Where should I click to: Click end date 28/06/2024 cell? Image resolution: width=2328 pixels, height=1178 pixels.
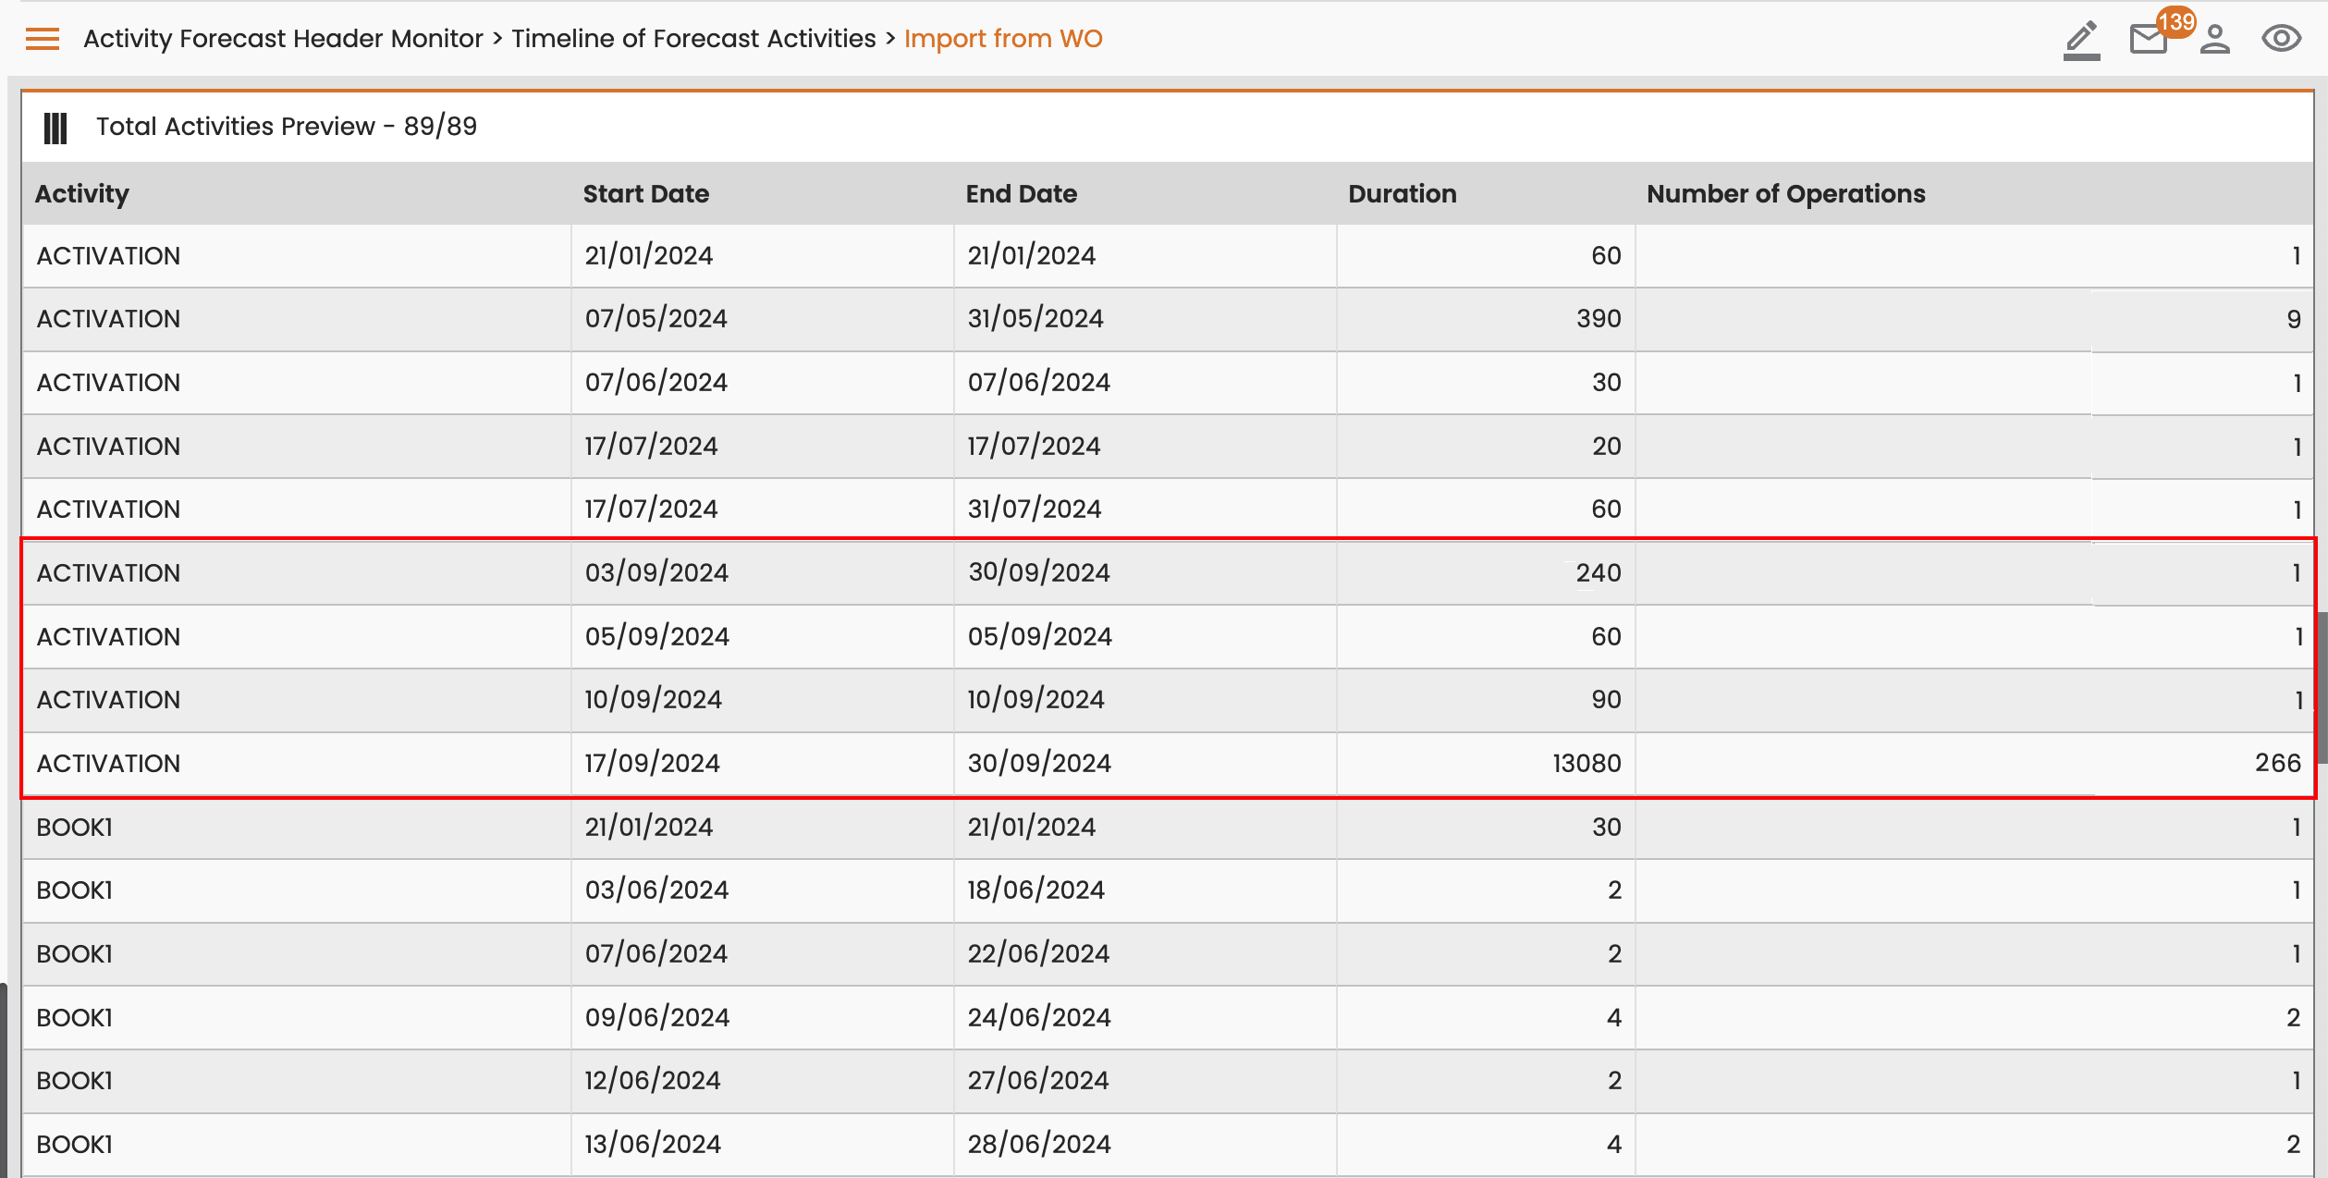(x=1145, y=1145)
